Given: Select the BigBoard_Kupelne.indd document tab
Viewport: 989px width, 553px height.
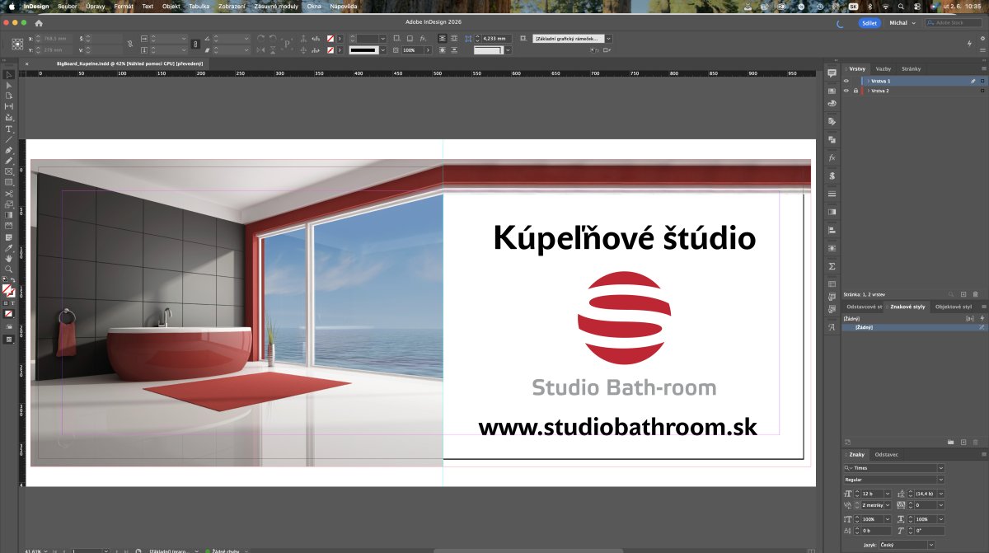Looking at the screenshot, I should click(x=129, y=63).
